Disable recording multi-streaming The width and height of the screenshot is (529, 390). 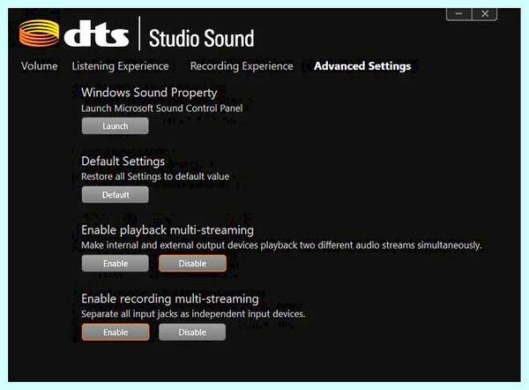[x=192, y=333]
